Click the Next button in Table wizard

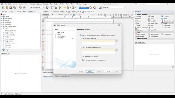coord(90,71)
